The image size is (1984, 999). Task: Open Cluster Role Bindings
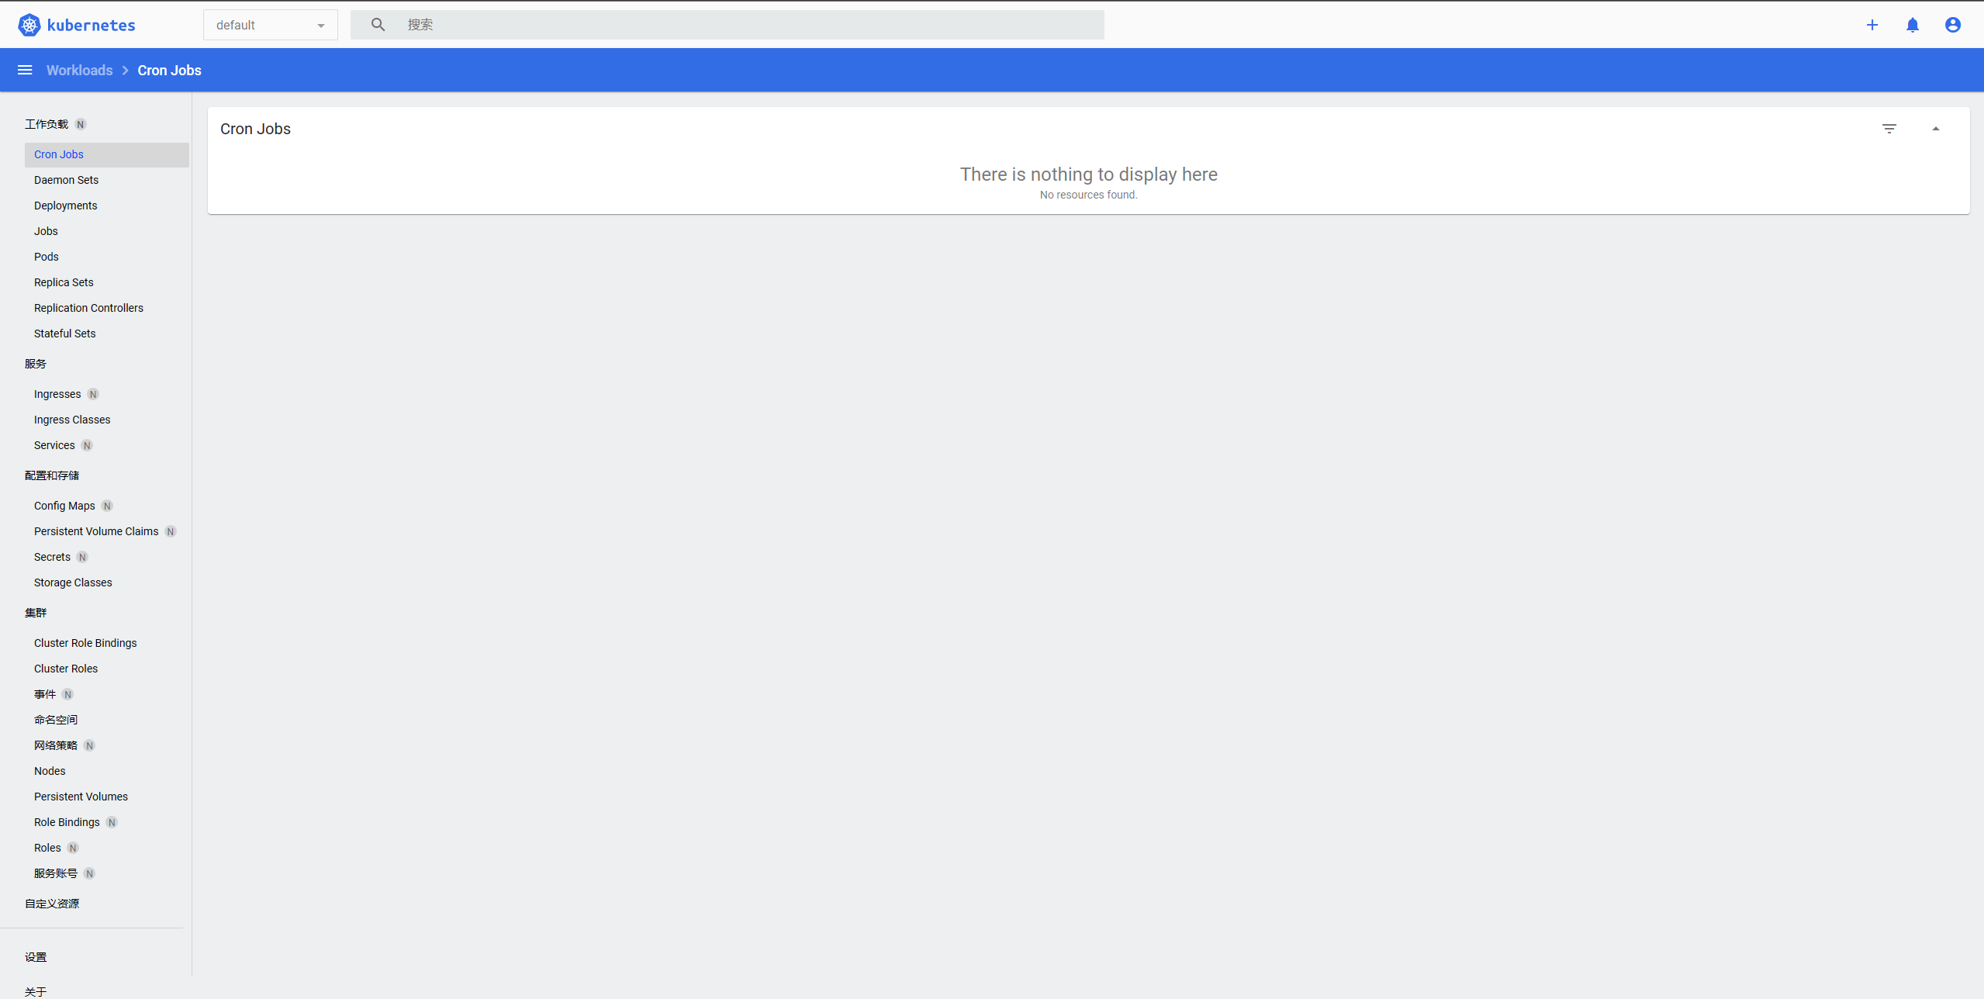tap(85, 643)
